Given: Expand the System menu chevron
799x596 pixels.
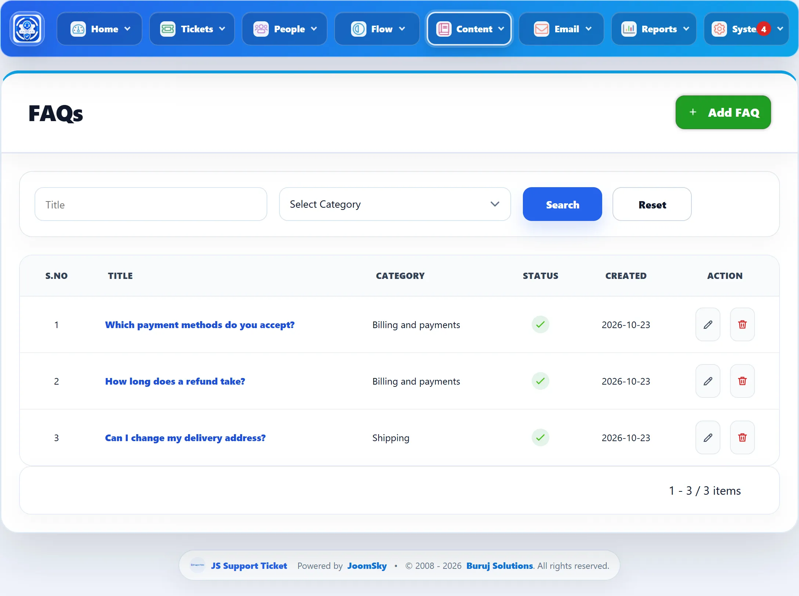Looking at the screenshot, I should click(x=780, y=29).
